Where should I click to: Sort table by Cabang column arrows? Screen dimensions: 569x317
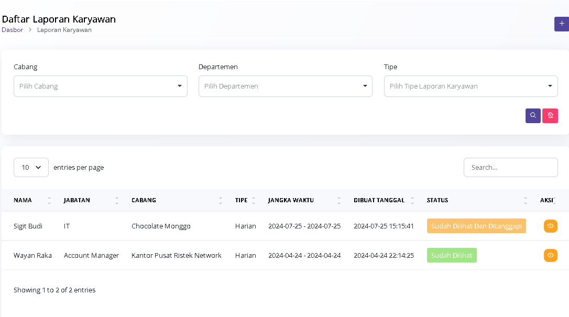(221, 200)
